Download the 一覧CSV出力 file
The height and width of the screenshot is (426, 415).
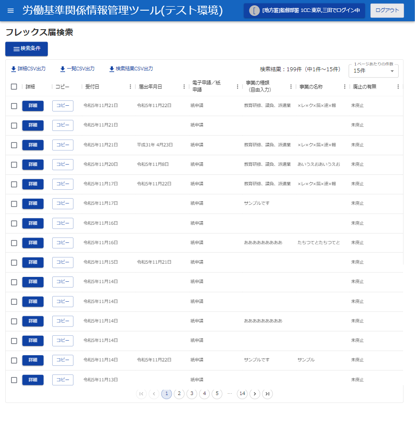77,69
